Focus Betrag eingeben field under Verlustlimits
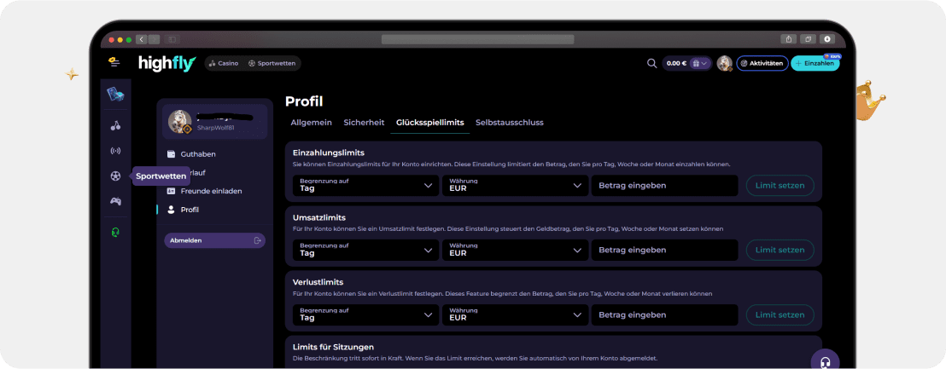Image resolution: width=946 pixels, height=369 pixels. click(664, 314)
